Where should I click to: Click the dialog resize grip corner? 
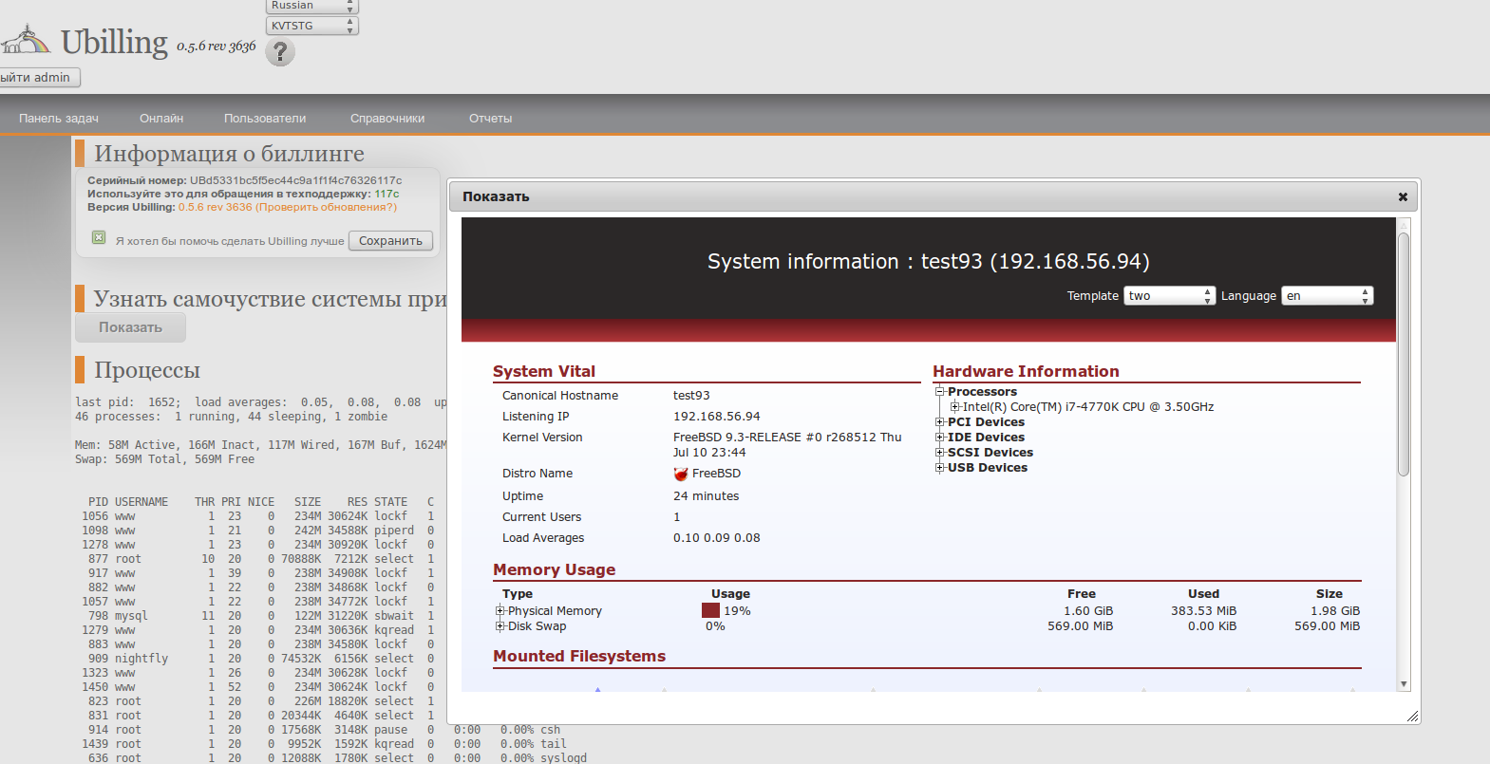1412,716
